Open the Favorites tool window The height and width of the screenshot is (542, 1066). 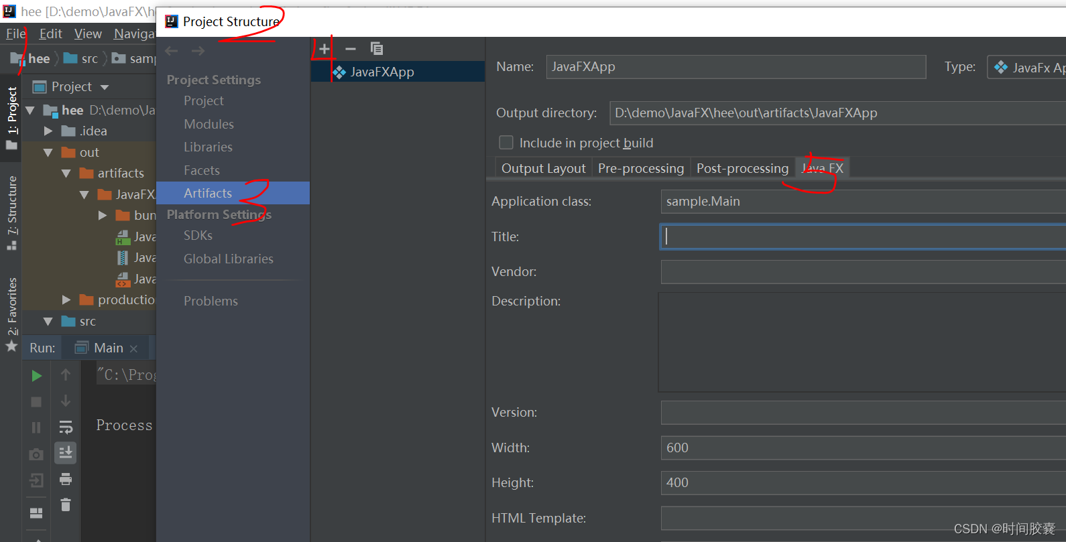(x=11, y=314)
